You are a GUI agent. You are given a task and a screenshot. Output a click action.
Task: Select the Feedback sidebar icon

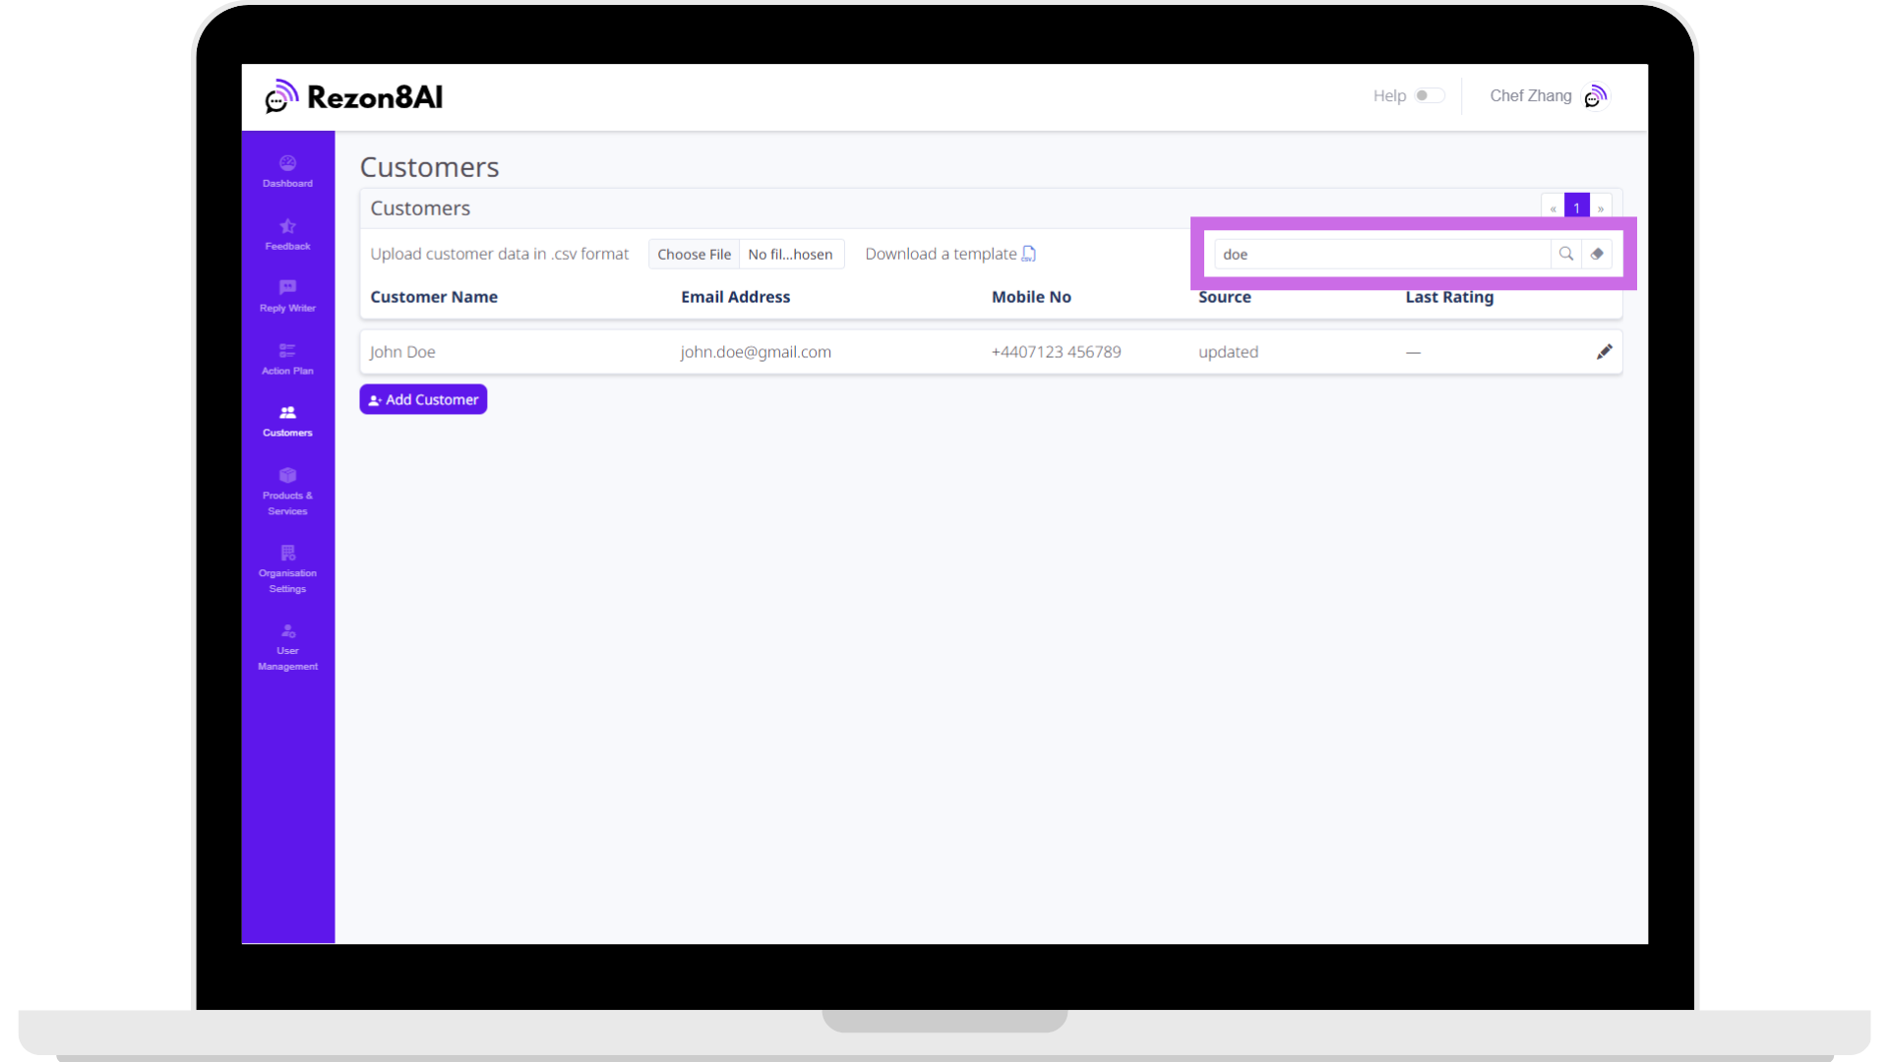(286, 235)
